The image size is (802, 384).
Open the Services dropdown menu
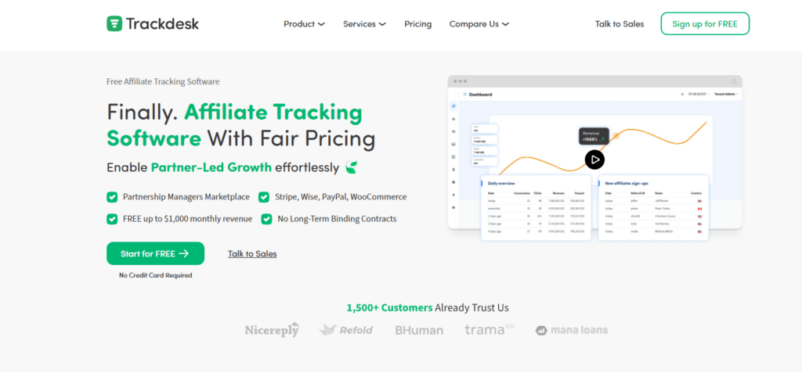(x=364, y=24)
